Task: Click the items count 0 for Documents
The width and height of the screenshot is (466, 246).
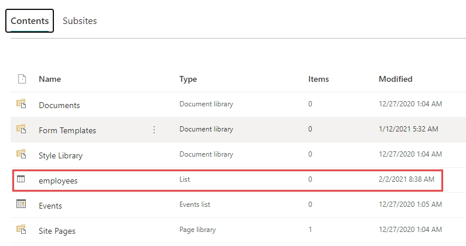Action: [x=310, y=104]
